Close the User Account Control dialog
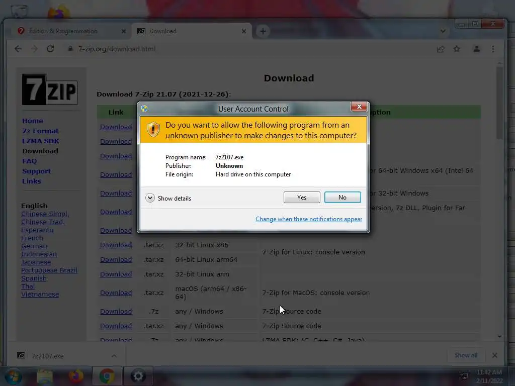The height and width of the screenshot is (386, 515). [359, 107]
